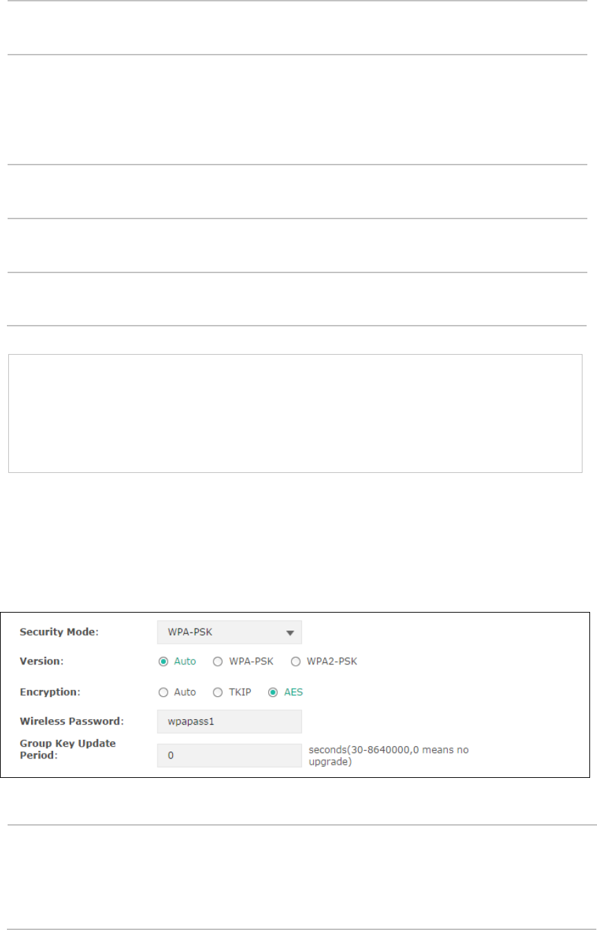Click the Group Key Update Period label
This screenshot has width=597, height=930.
pos(67,750)
